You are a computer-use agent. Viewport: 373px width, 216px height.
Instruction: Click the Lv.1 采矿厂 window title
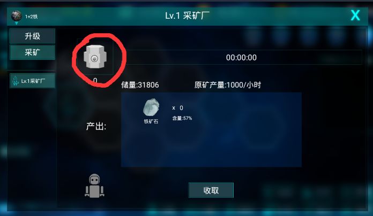tap(187, 16)
